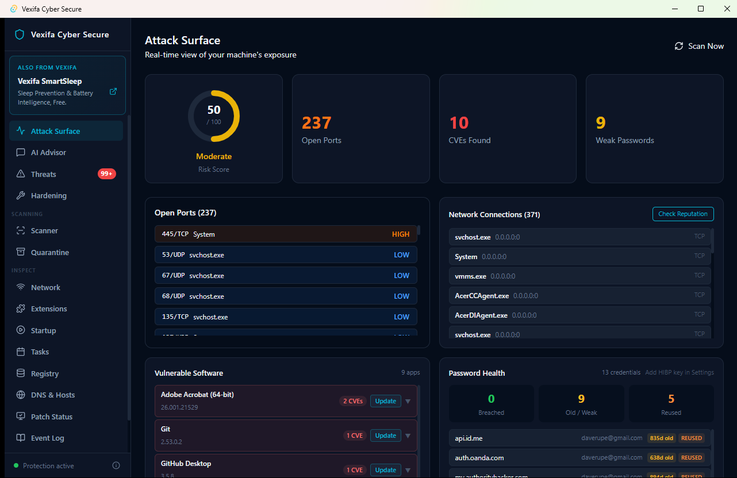Expand the Git vulnerability details arrow
This screenshot has height=478, width=737.
(408, 435)
